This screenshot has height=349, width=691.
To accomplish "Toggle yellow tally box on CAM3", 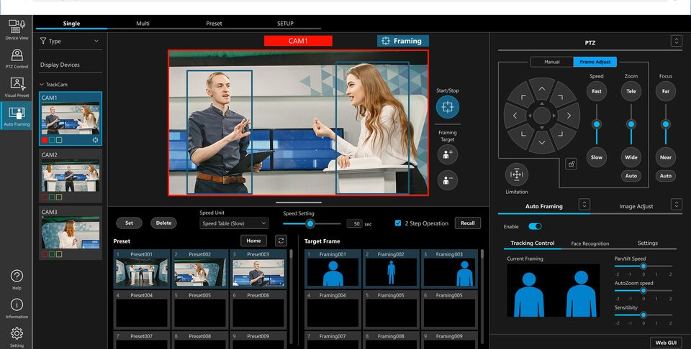I will (x=59, y=254).
